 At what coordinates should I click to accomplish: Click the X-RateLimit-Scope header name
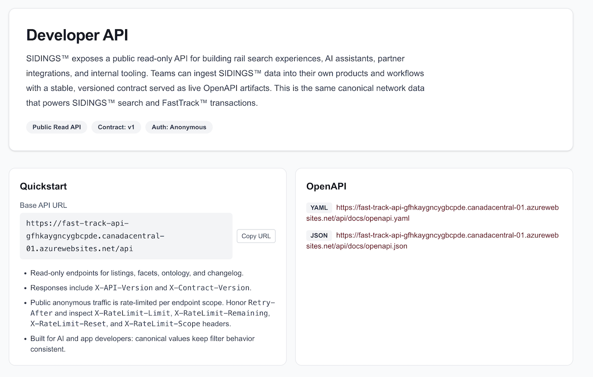(x=162, y=324)
